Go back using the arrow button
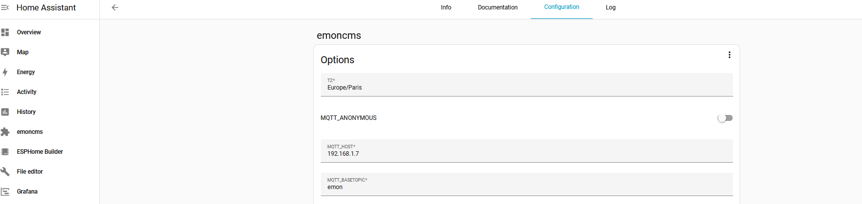This screenshot has height=204, width=862. 115,7
